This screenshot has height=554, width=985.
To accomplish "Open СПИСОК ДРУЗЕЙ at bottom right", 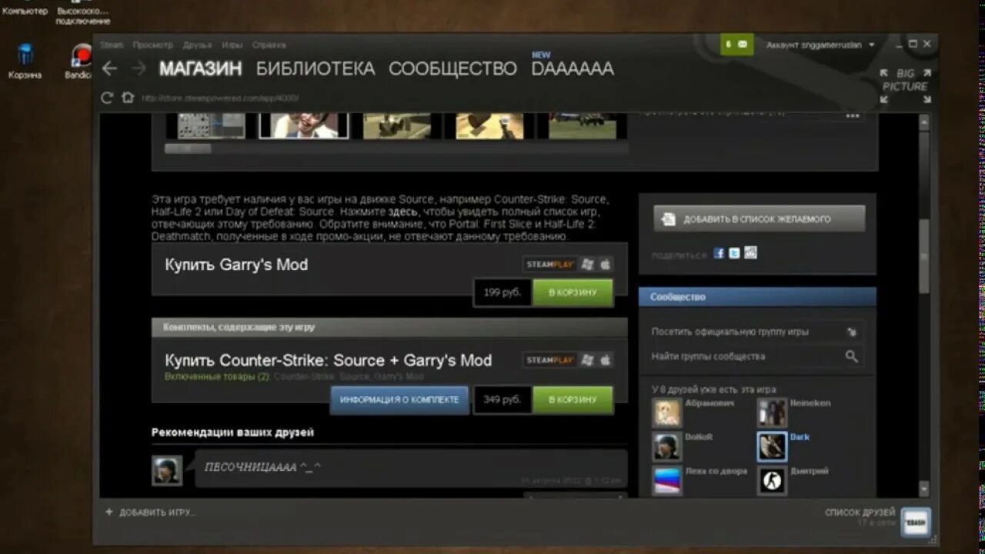I will pyautogui.click(x=860, y=512).
